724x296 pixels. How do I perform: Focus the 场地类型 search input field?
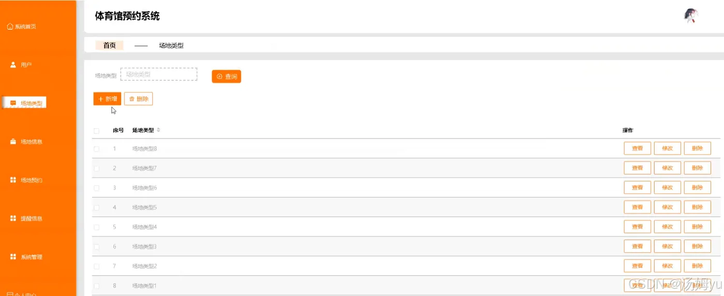[x=159, y=74]
